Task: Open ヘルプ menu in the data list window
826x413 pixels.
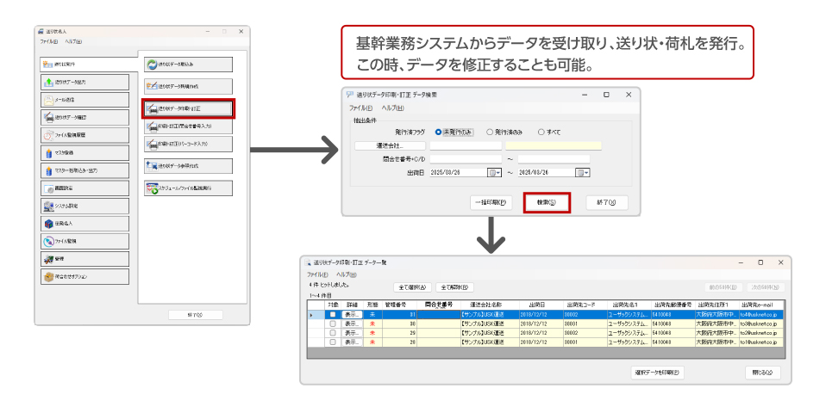Action: (x=347, y=274)
